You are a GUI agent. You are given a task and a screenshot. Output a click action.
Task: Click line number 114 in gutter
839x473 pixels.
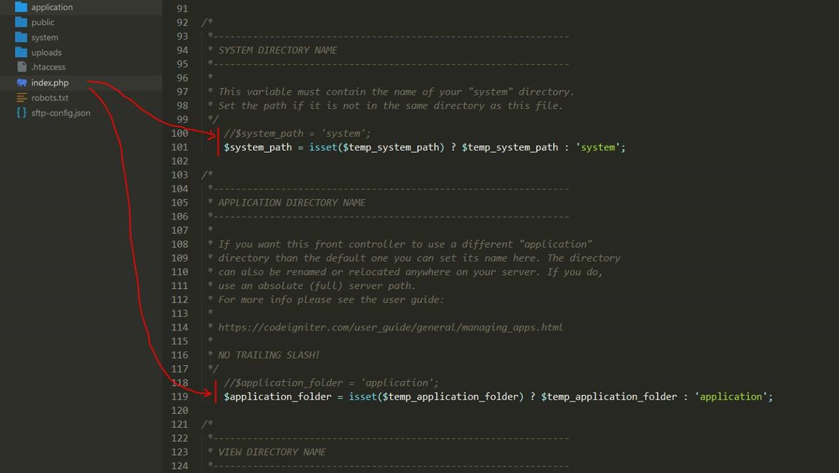point(179,327)
